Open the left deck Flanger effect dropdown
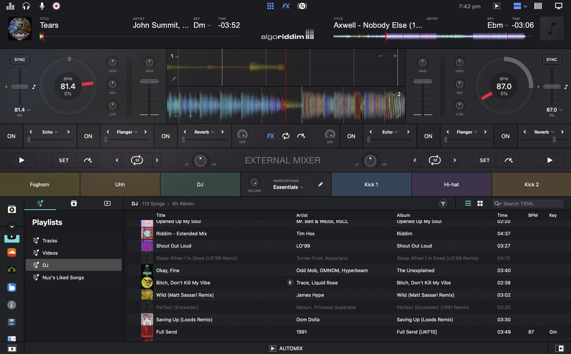This screenshot has width=571, height=354. [128, 132]
